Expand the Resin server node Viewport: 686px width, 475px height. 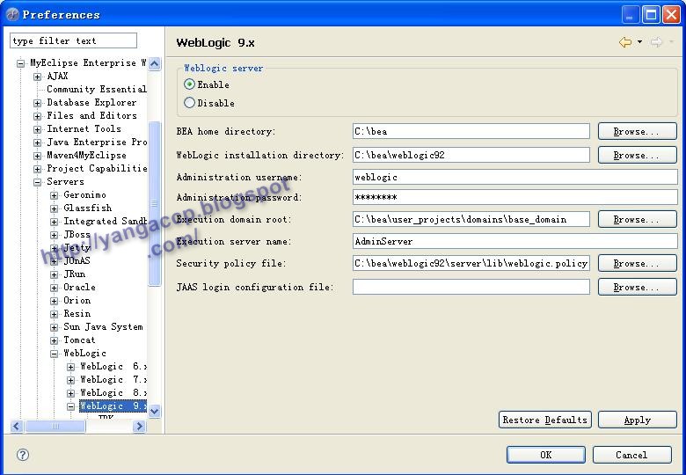54,314
